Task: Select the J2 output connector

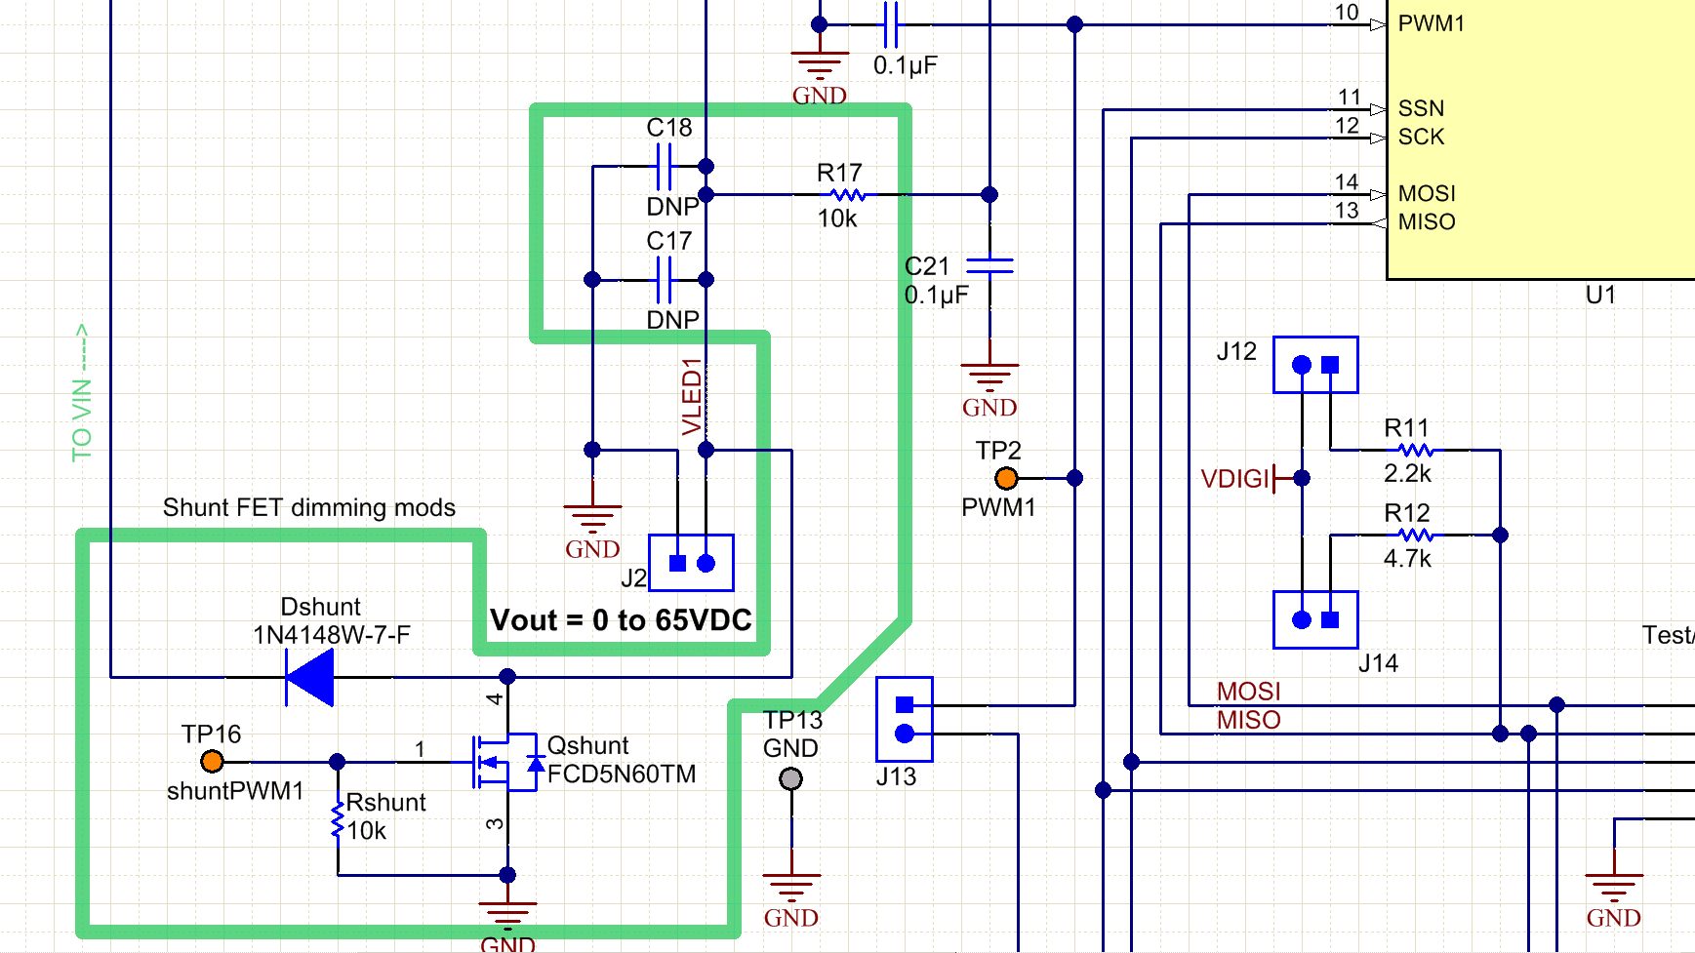Action: tap(690, 563)
